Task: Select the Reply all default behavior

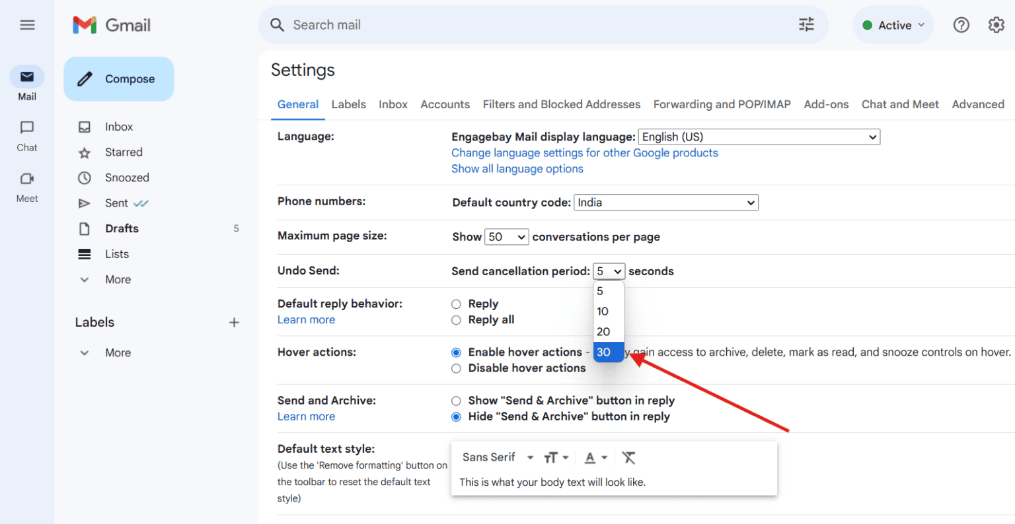Action: [x=456, y=319]
